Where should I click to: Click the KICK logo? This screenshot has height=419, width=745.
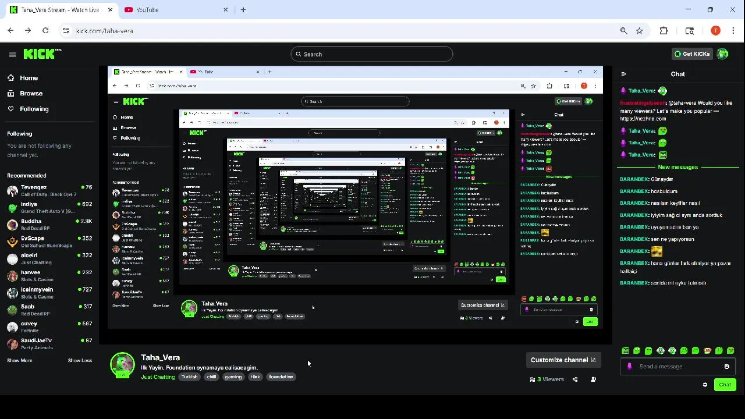click(x=41, y=54)
